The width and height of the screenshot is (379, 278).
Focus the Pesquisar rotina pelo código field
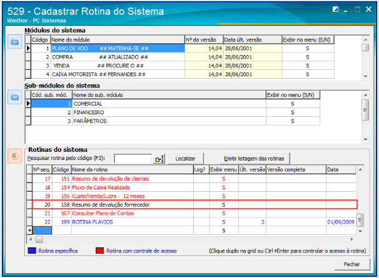(x=133, y=159)
